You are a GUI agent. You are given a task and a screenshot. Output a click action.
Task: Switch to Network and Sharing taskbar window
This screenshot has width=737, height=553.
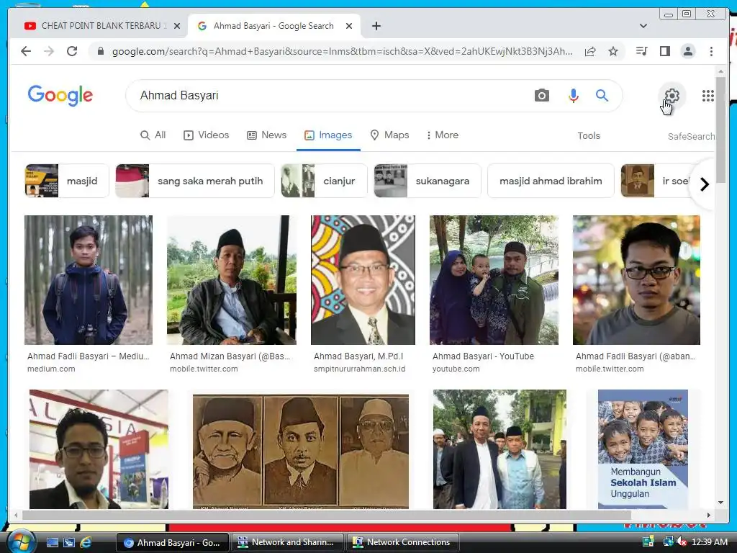point(288,542)
